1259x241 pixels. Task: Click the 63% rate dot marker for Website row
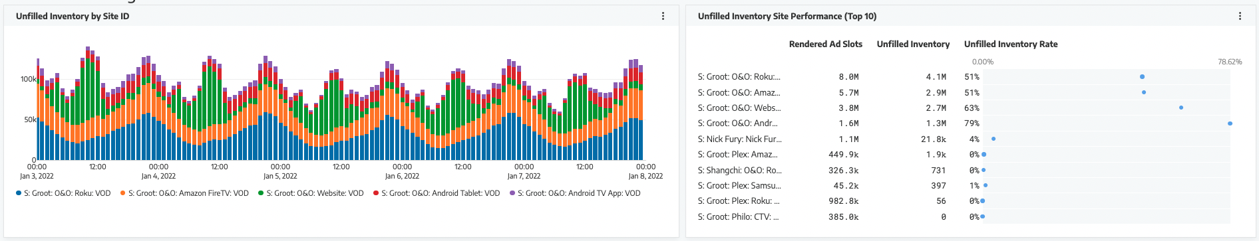tap(1181, 108)
